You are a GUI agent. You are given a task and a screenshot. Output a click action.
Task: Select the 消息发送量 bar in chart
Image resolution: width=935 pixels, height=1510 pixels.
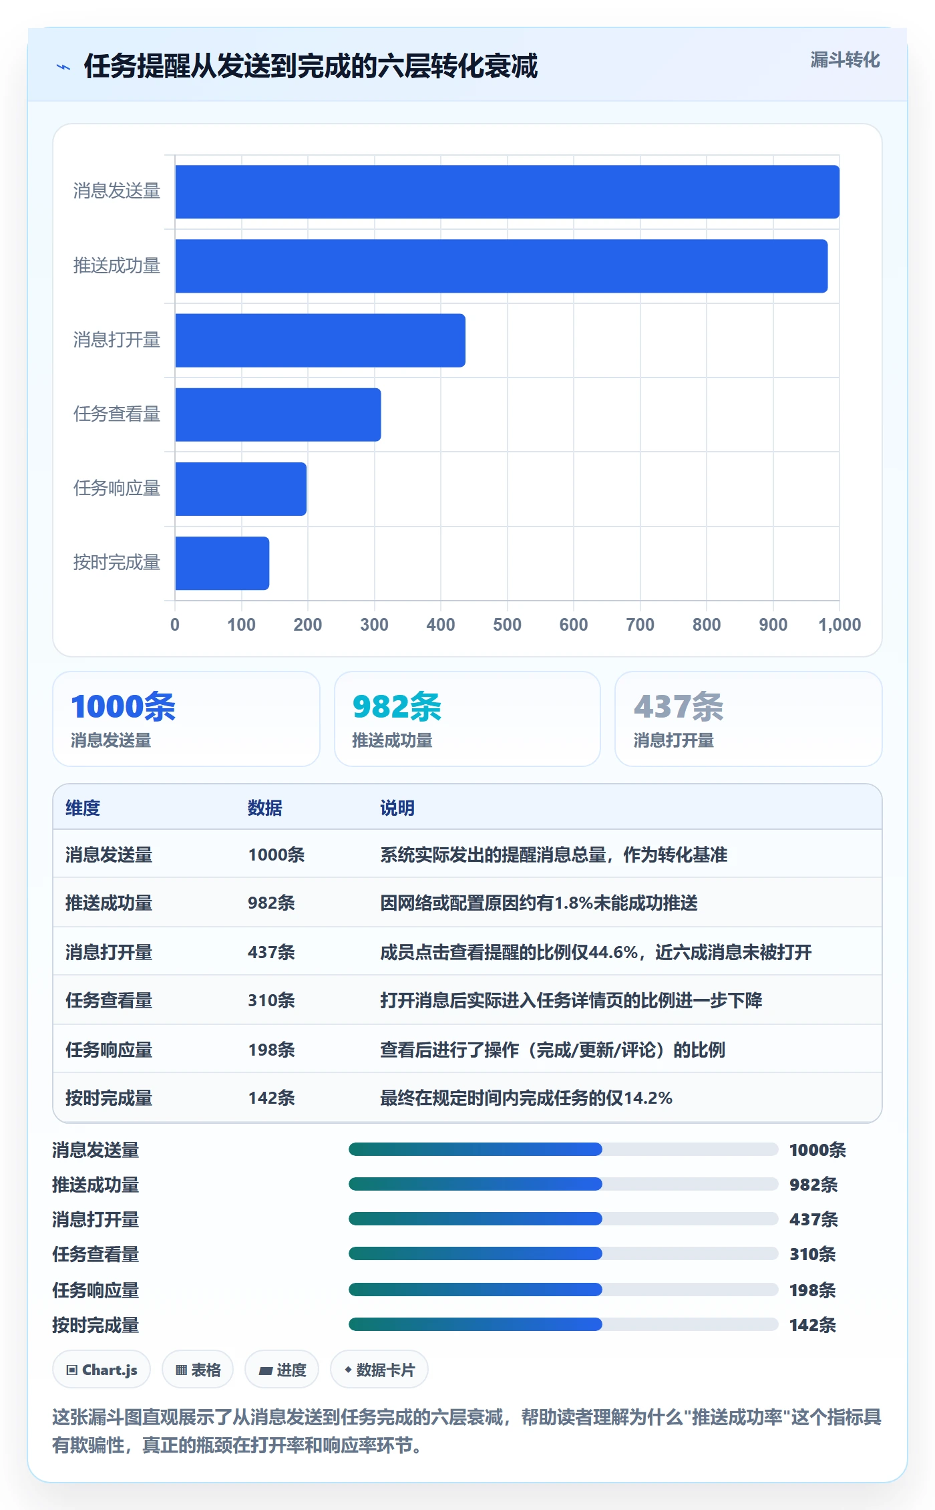507,192
